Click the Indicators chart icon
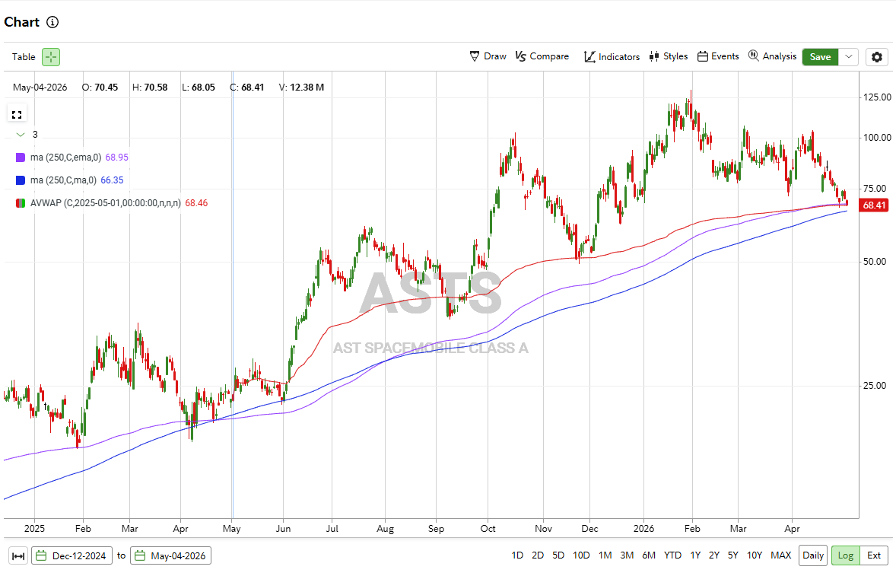 pos(589,57)
